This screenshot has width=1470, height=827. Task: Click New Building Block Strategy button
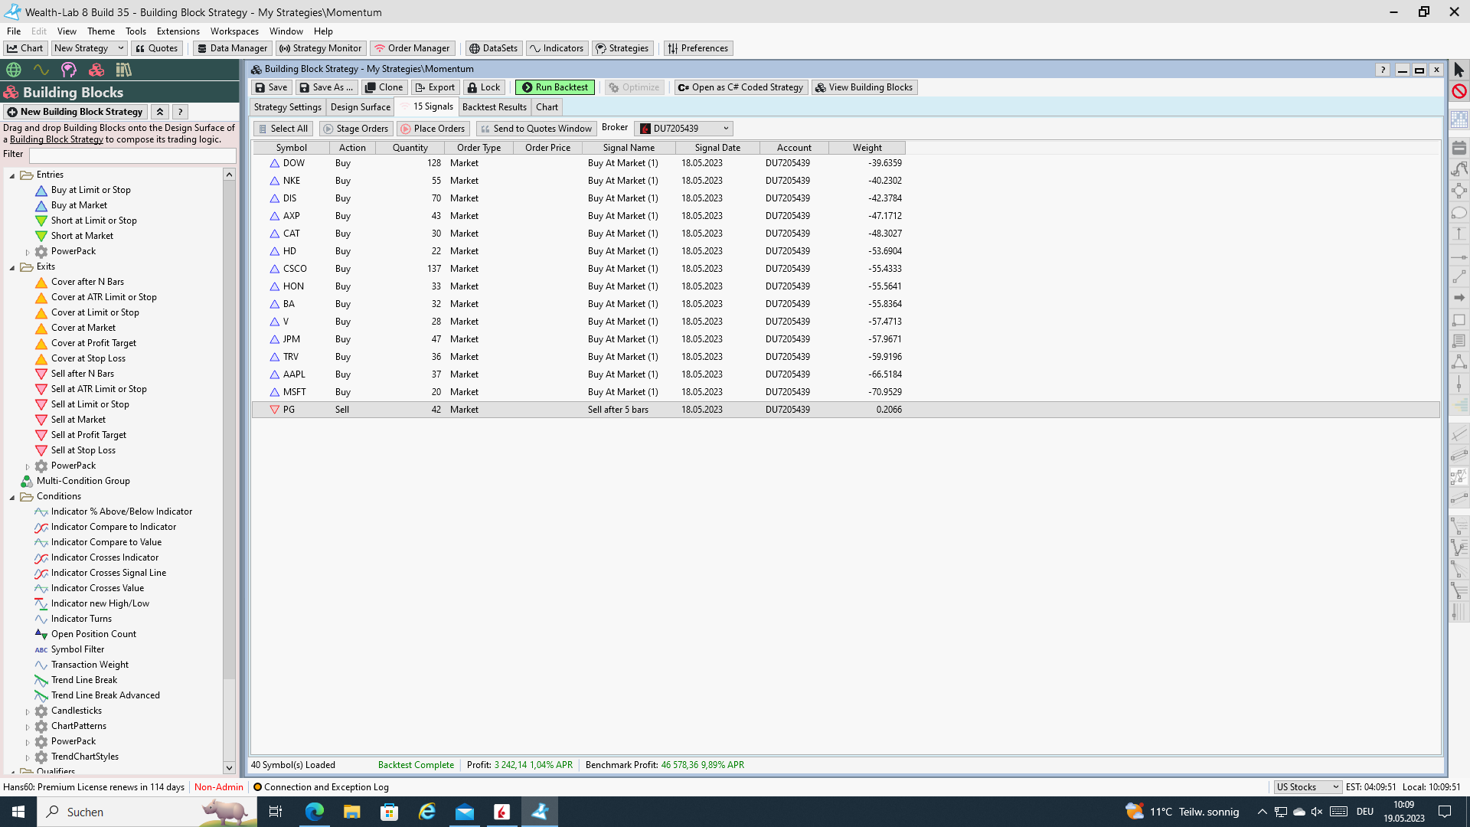75,112
